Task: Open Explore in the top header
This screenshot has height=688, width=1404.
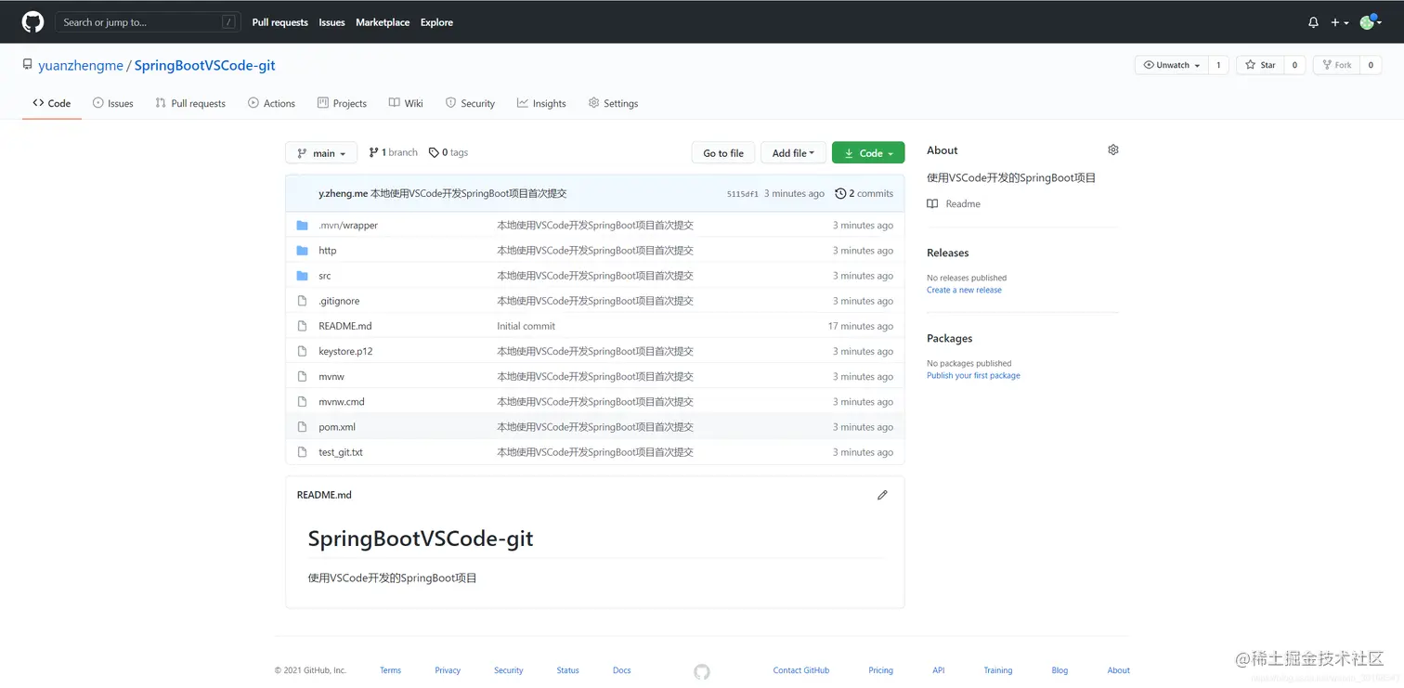Action: (436, 22)
